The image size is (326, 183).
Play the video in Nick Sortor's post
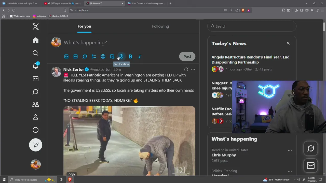[x=129, y=141]
